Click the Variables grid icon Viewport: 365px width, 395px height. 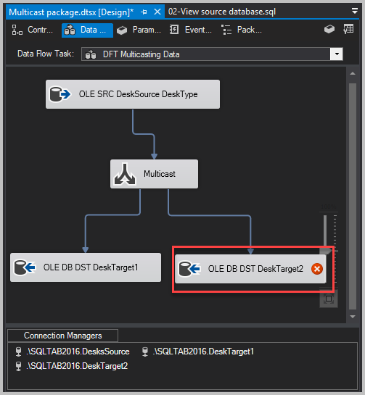348,30
